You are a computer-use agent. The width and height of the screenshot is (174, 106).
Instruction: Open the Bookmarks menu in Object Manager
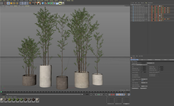(150, 3)
